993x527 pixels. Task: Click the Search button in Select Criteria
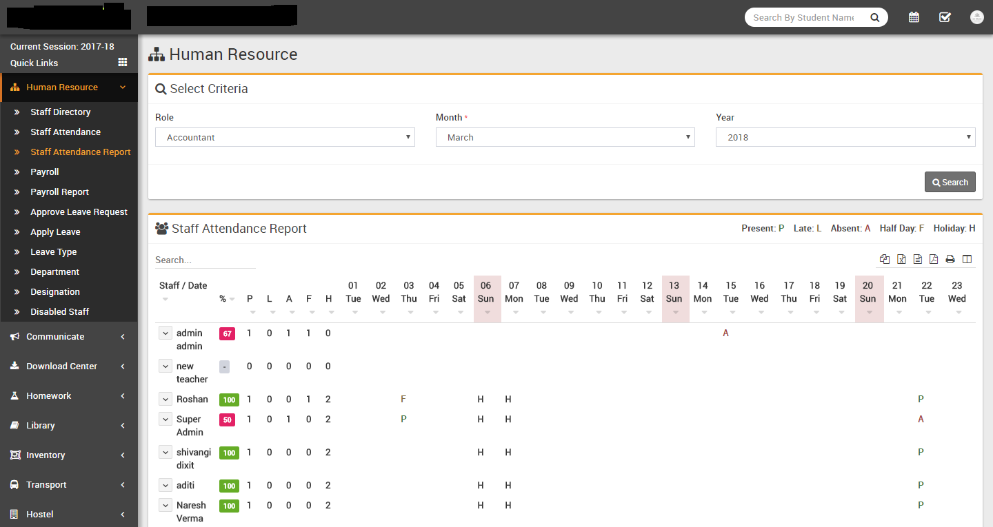(950, 182)
